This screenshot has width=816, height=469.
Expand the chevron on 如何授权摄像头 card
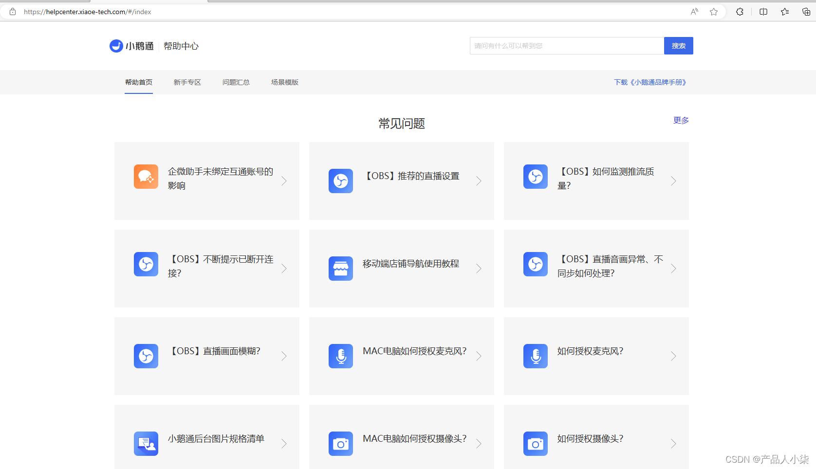click(674, 444)
